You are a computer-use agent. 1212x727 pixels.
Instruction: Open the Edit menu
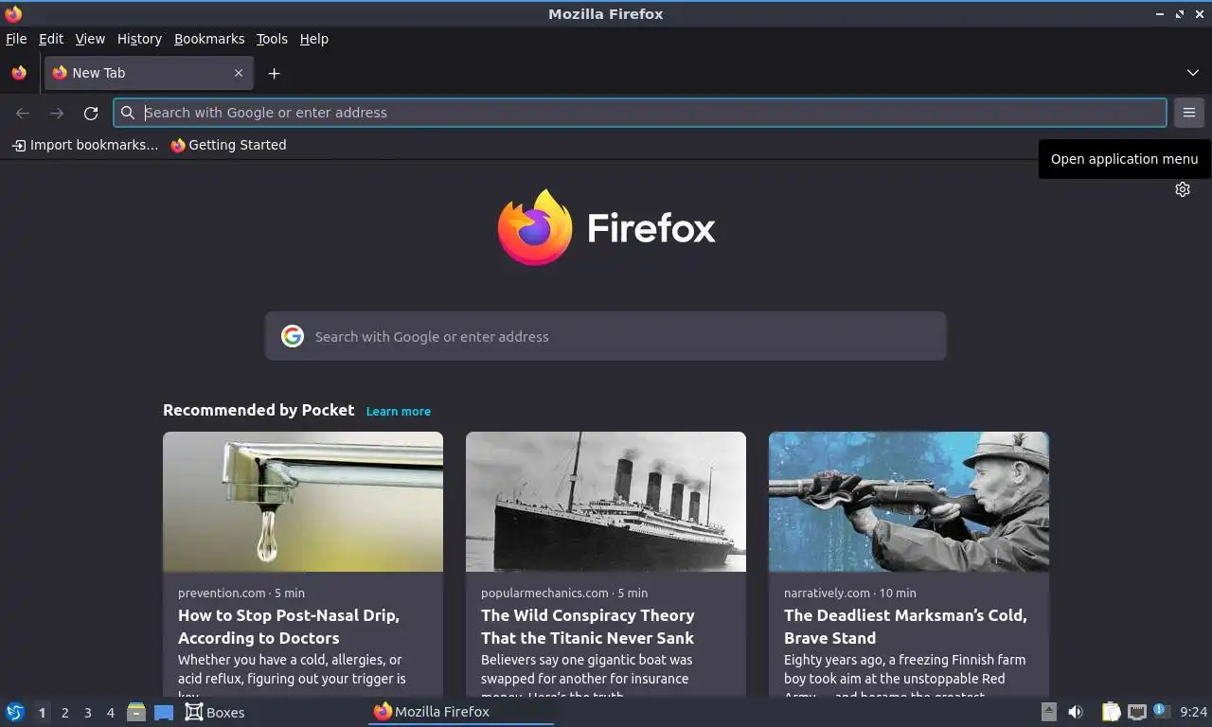pyautogui.click(x=51, y=39)
